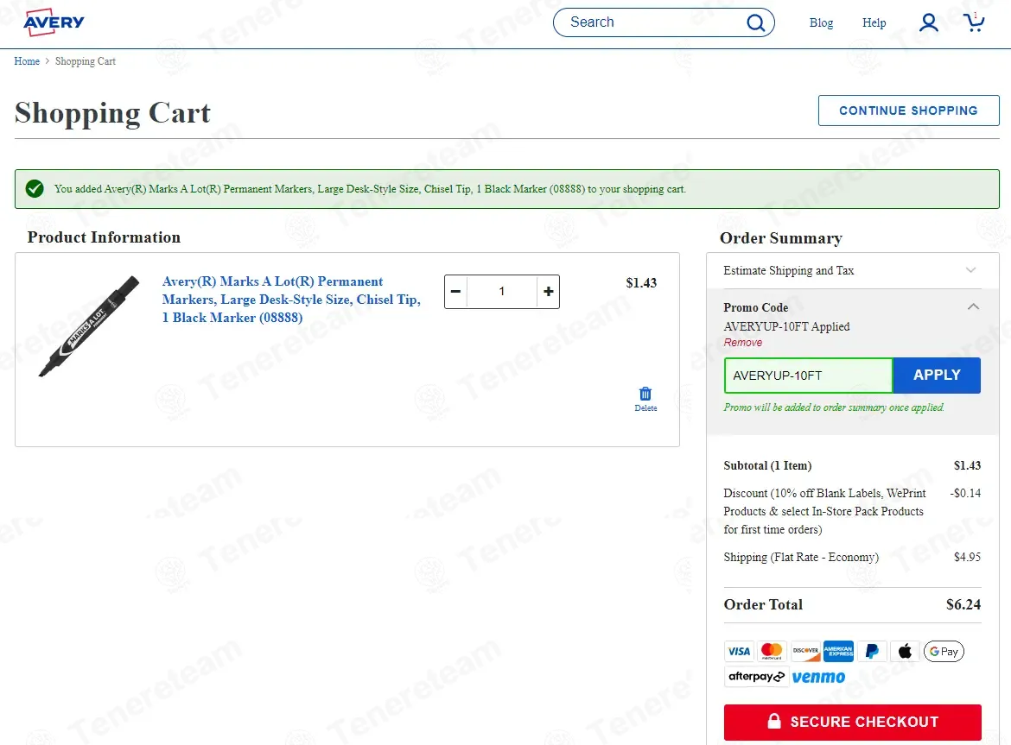
Task: Click the Secure Checkout button
Action: coord(852,722)
